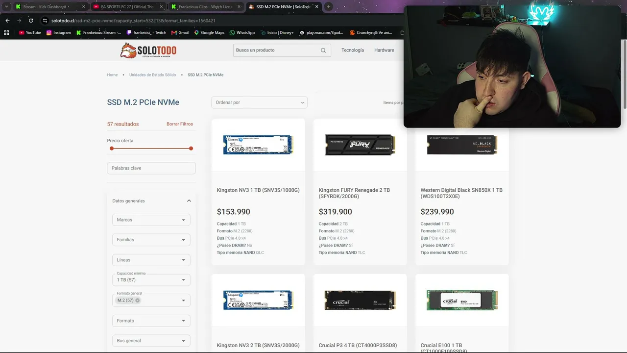Click the Crucial E100 product image
The width and height of the screenshot is (627, 353).
[x=462, y=300]
